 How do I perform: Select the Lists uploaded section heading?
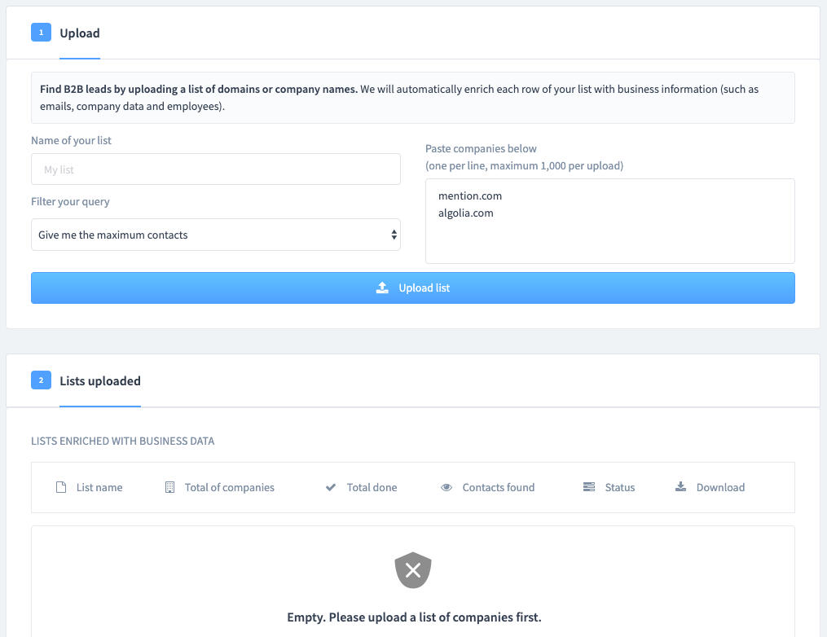[x=100, y=380]
